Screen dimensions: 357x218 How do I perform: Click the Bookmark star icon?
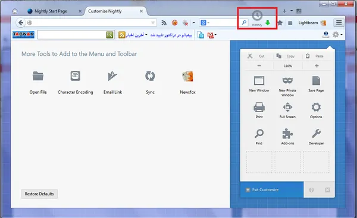pyautogui.click(x=280, y=23)
